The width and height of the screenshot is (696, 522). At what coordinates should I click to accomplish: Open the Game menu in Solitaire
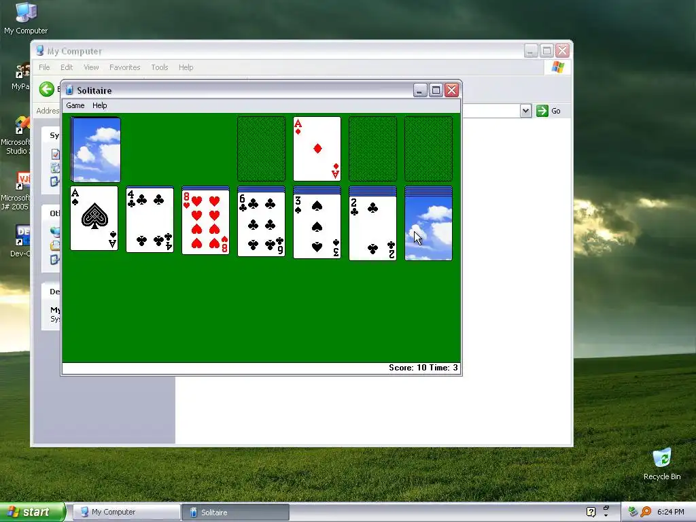(75, 105)
